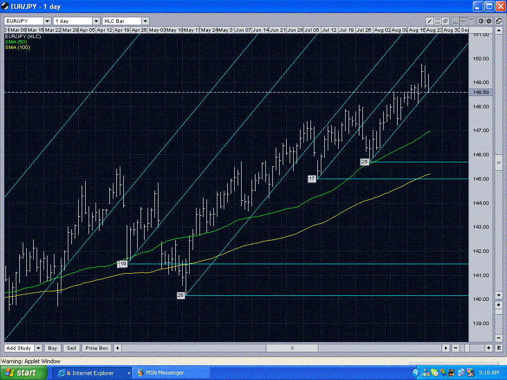Open the HLC Bar chart type dropdown
Screen dimensions: 507x380
146,21
